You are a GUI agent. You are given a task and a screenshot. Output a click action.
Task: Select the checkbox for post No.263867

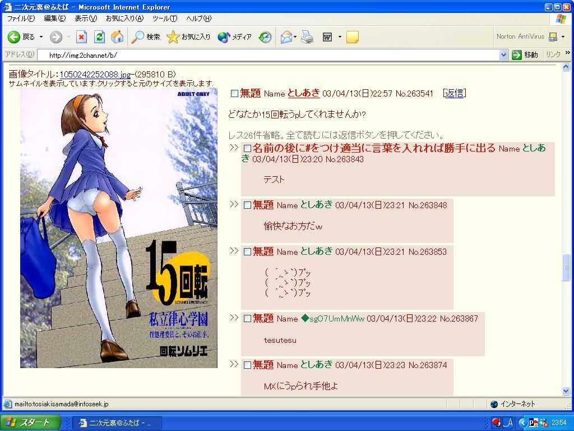tap(247, 319)
